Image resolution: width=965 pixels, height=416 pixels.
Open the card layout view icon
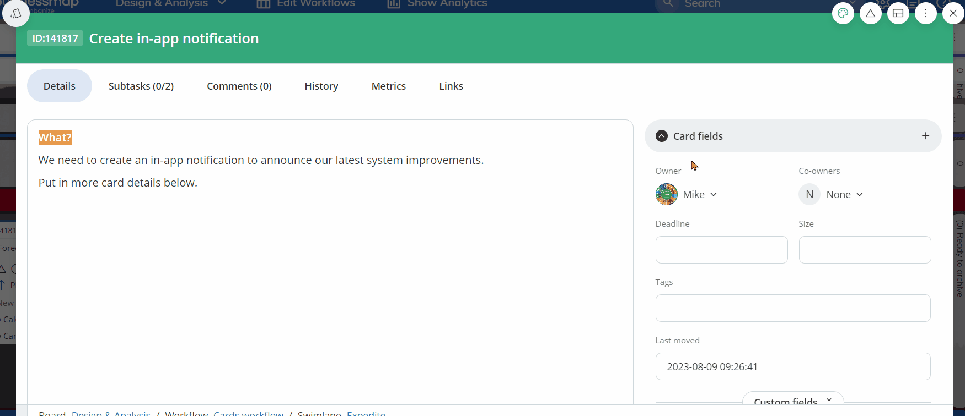coord(898,13)
